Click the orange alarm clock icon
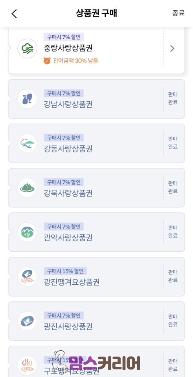 47,60
